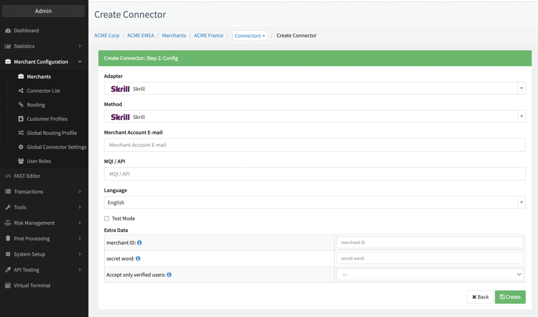Viewport: 538px width, 317px height.
Task: Click the info icon beside merchant ID
Action: 140,243
